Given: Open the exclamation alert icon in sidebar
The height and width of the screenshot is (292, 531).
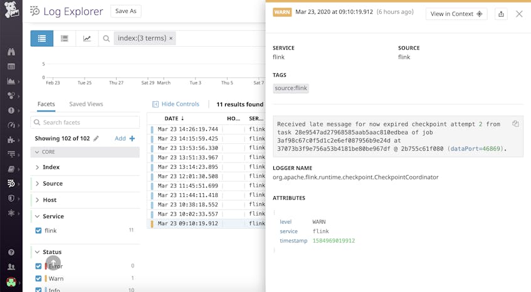Looking at the screenshot, I should [11, 111].
